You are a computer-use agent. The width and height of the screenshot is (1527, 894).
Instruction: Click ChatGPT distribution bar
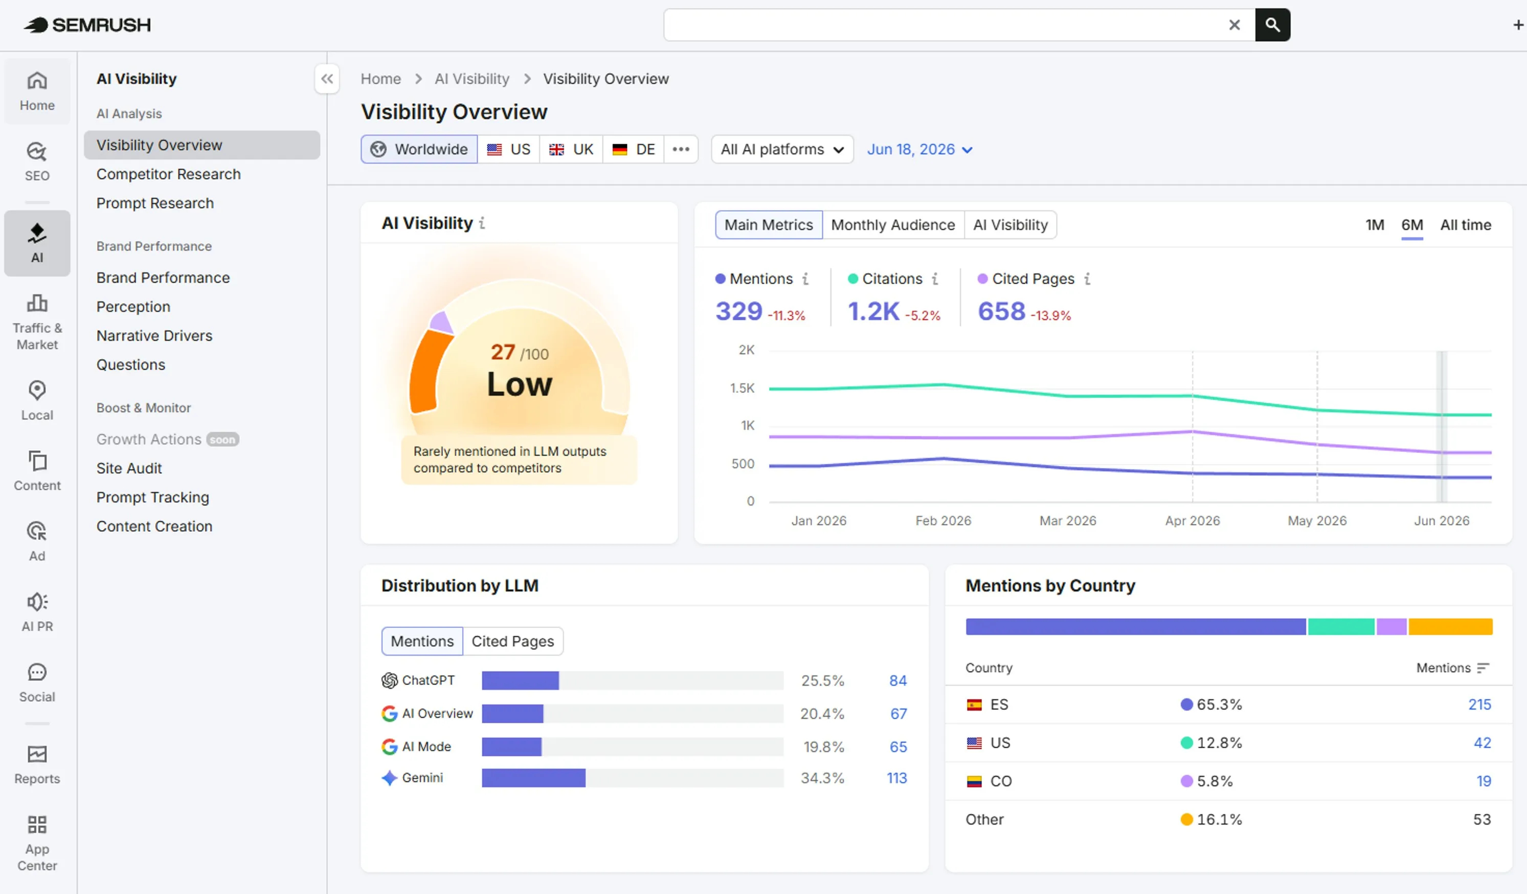[521, 681]
